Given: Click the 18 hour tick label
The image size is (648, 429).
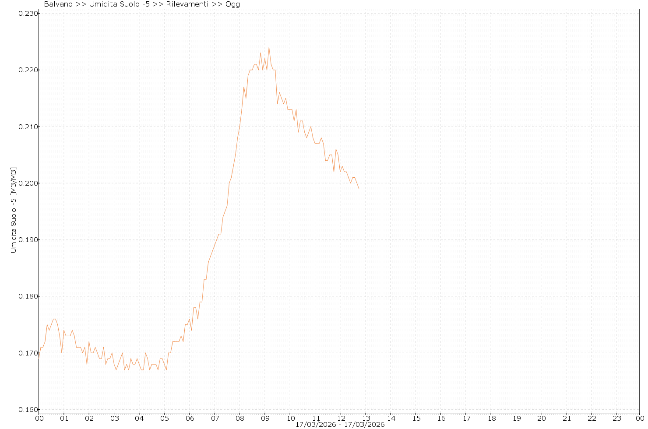Looking at the screenshot, I should (491, 418).
